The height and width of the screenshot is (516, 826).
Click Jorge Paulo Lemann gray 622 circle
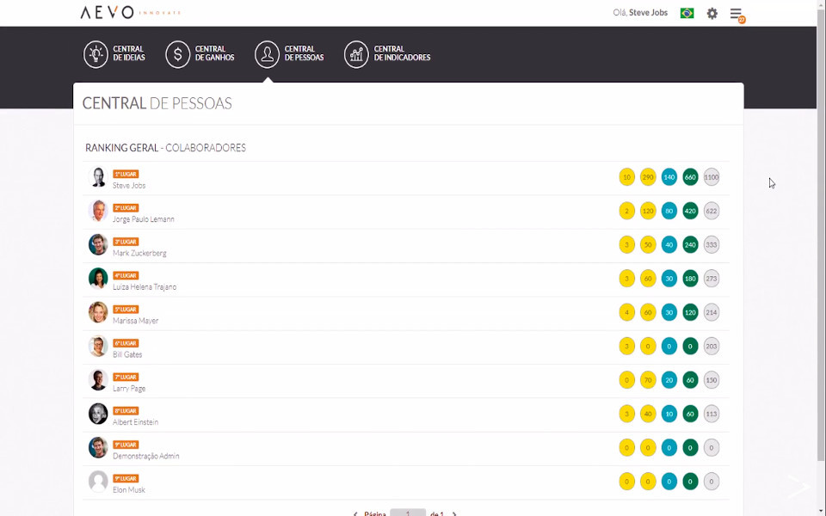coord(712,211)
